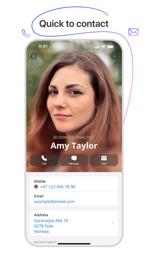Tap the Amy Taylor contact name
Viewport: 148px width, 263px height.
pyautogui.click(x=74, y=146)
